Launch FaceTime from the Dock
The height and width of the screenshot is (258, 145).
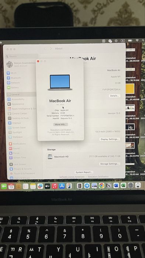4,186
